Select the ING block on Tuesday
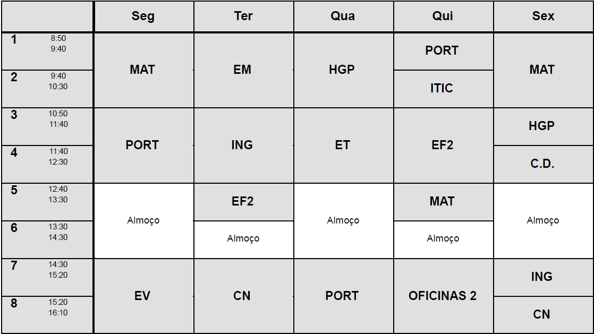The image size is (594, 334). click(x=243, y=145)
